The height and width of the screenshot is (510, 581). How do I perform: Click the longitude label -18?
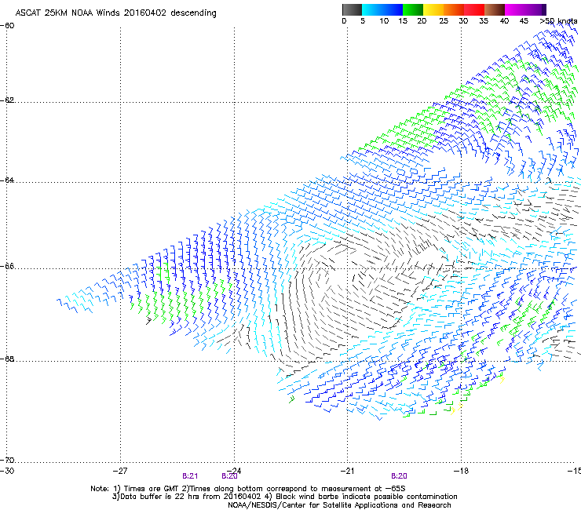click(x=461, y=471)
